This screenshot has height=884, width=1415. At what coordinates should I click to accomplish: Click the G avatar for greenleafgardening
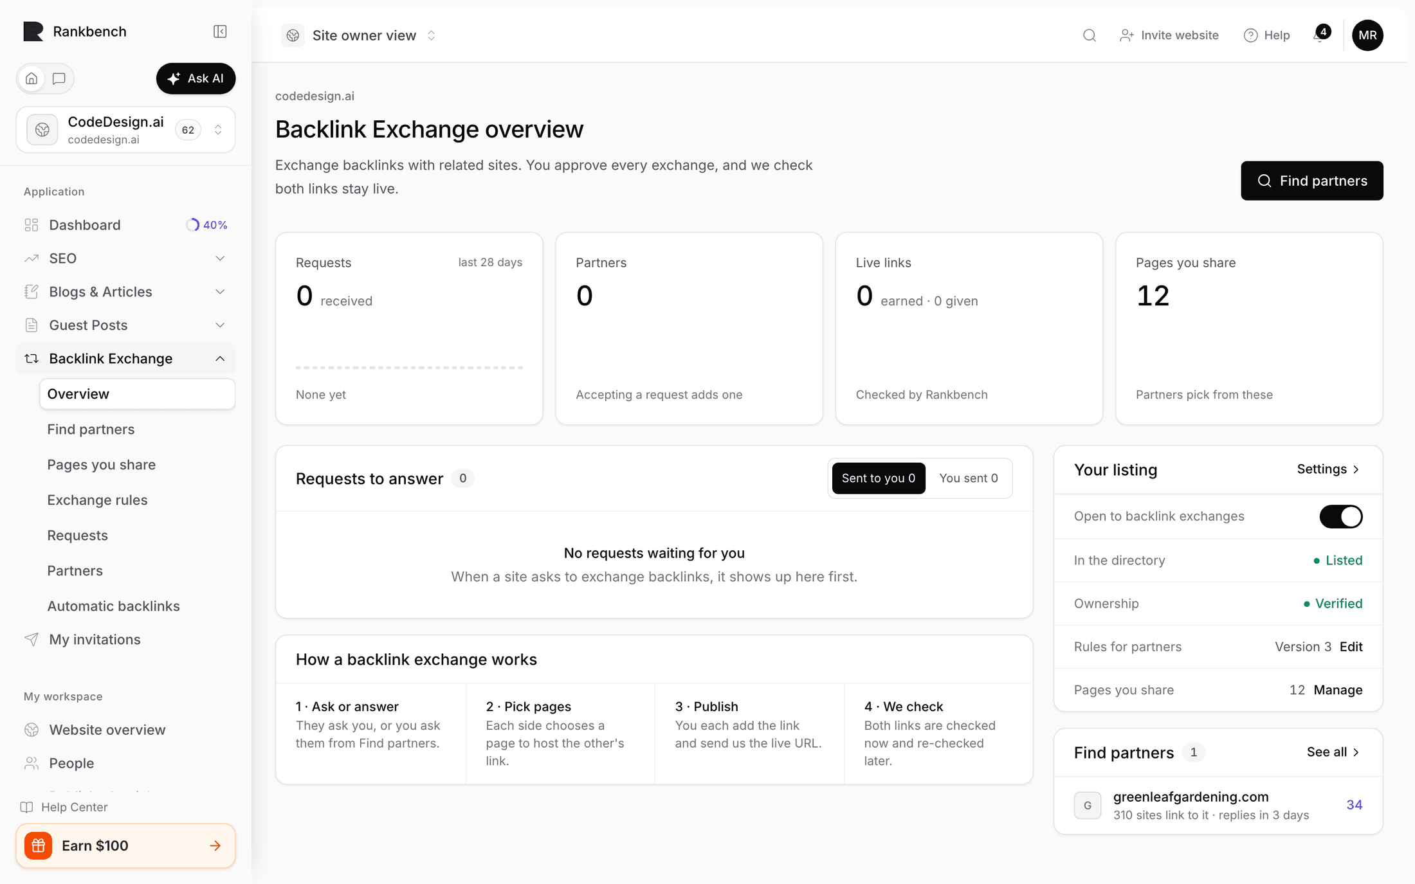[x=1088, y=806]
